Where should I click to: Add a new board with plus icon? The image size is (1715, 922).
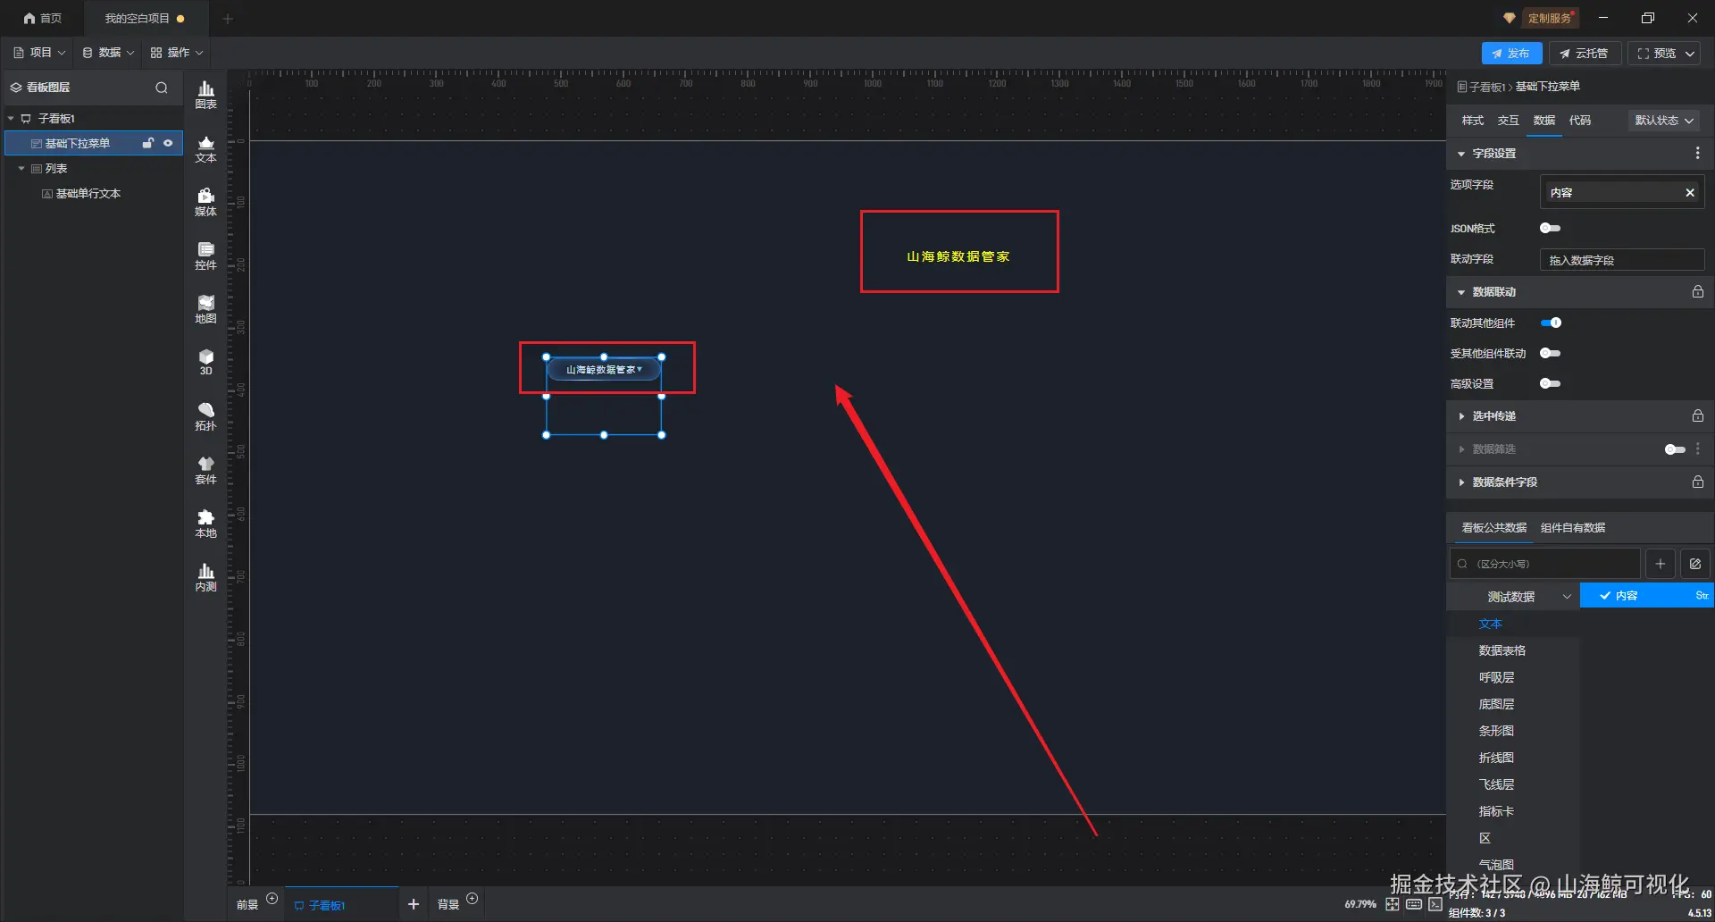click(x=413, y=904)
